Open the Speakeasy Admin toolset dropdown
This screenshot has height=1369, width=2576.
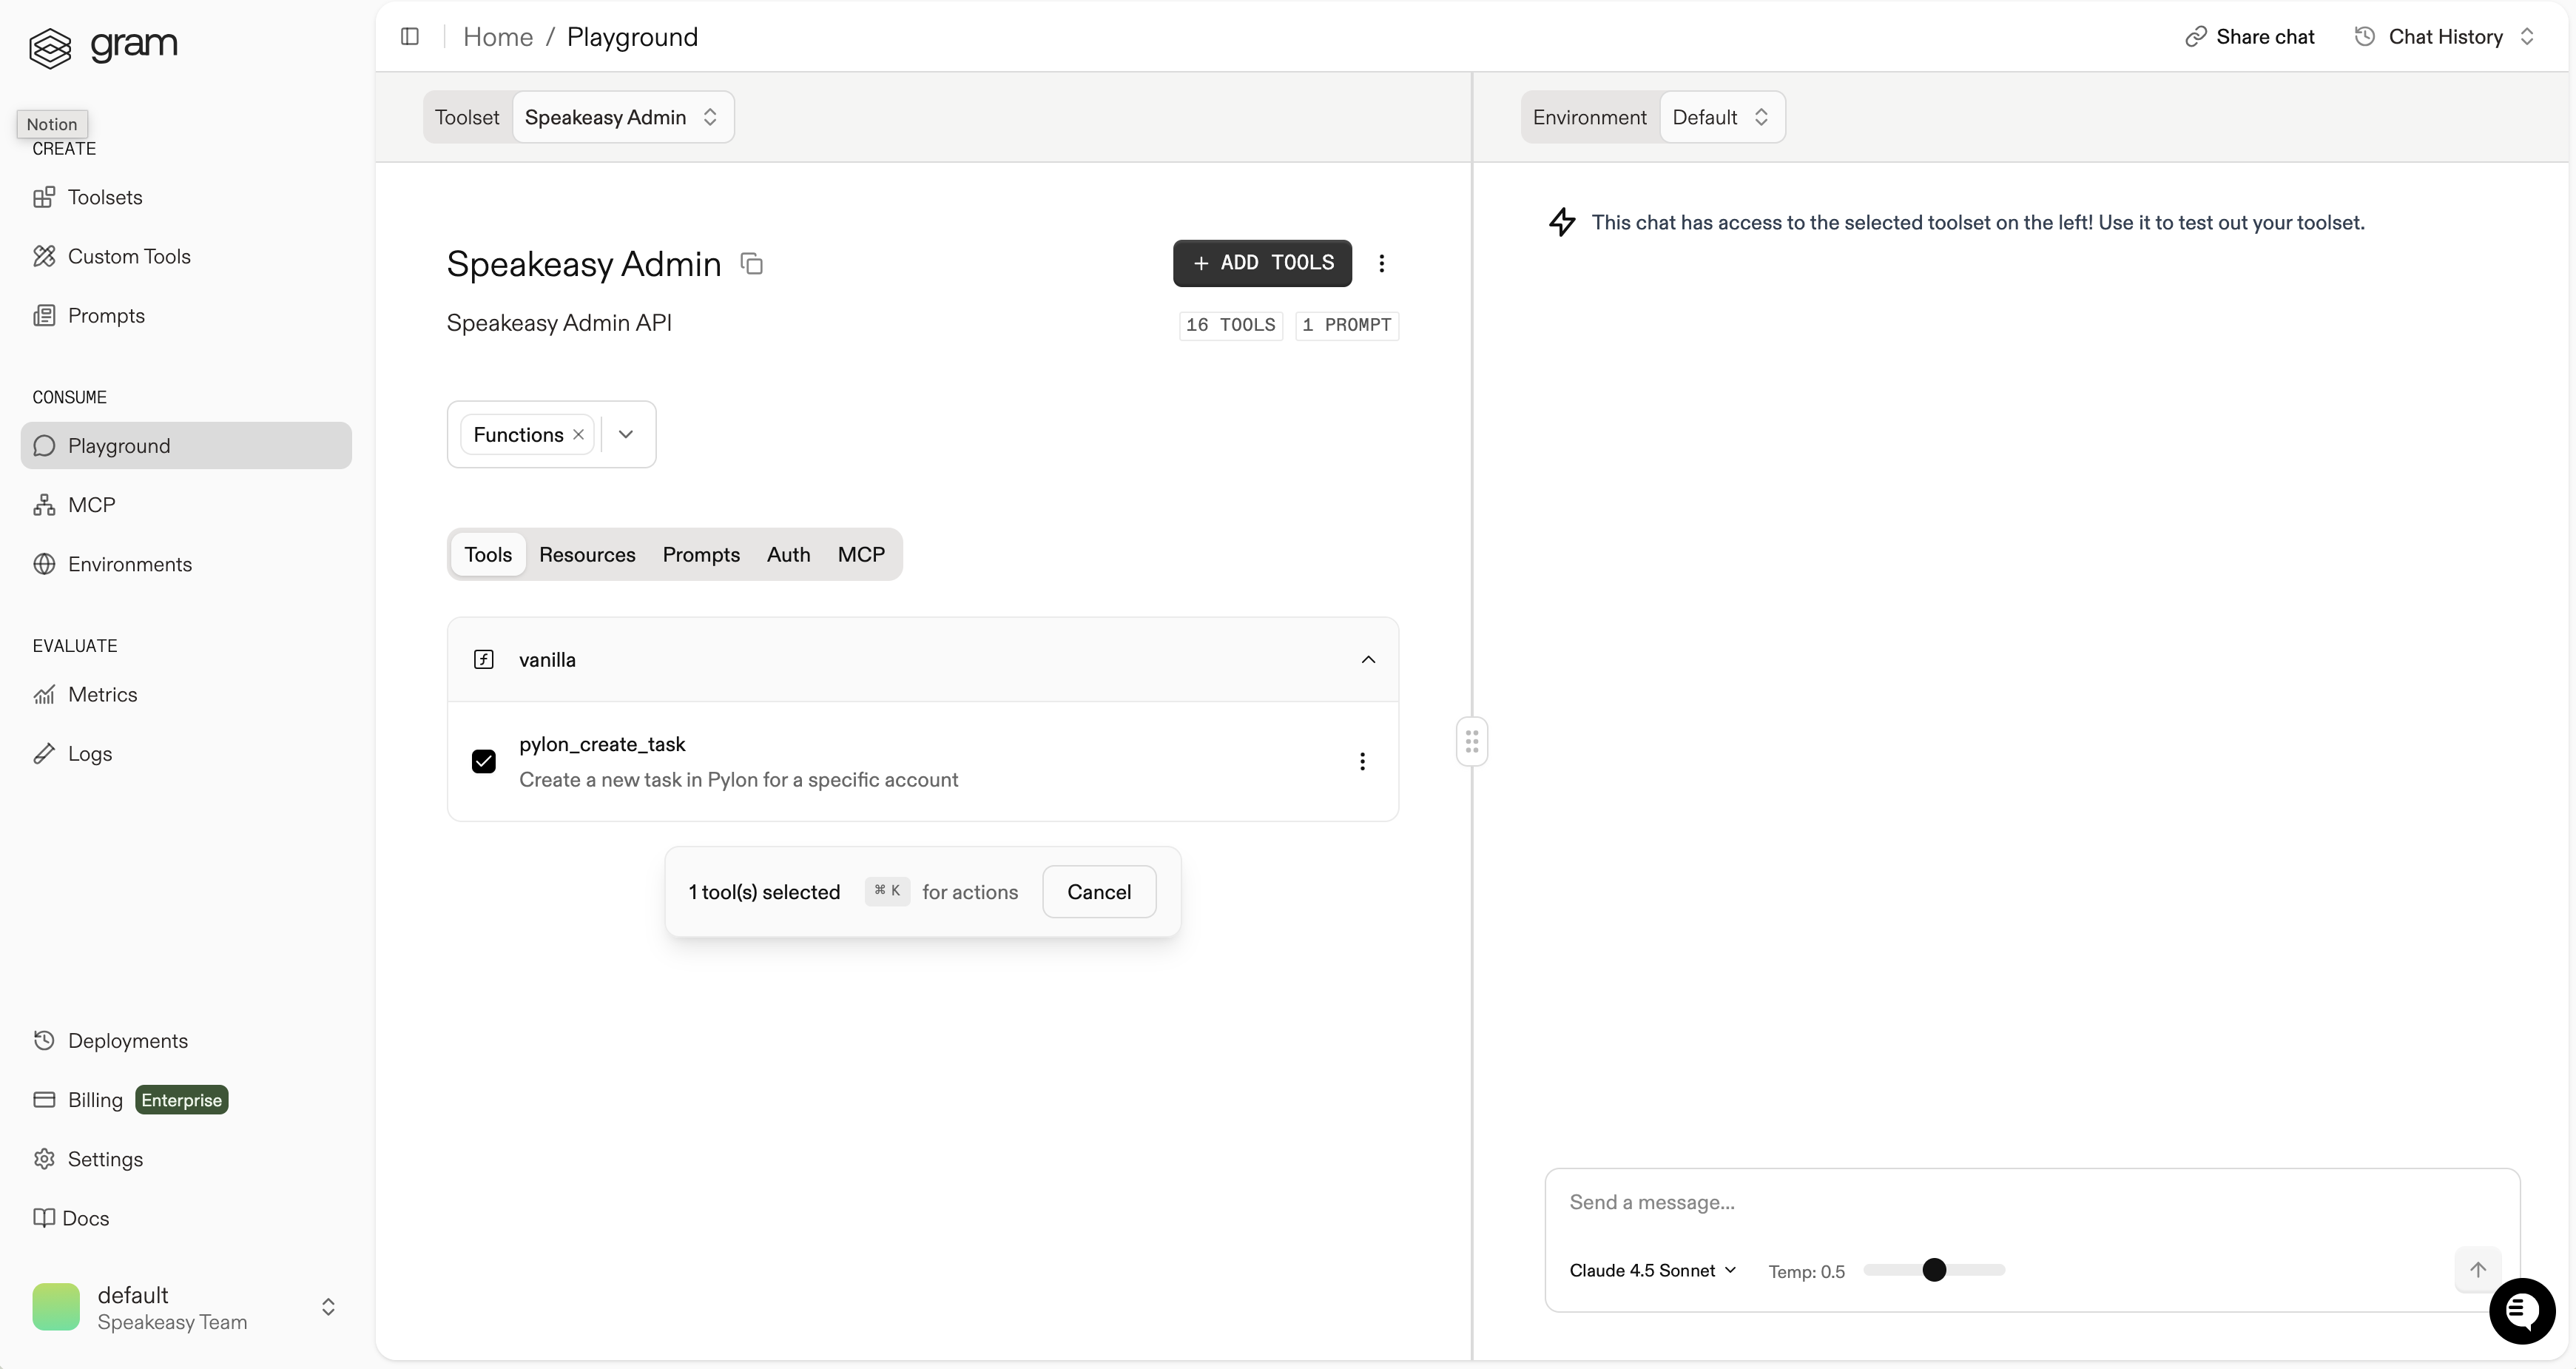(622, 117)
